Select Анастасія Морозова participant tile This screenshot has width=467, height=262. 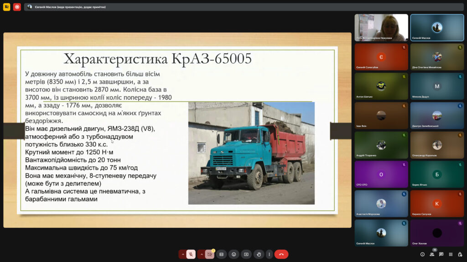[381, 203]
